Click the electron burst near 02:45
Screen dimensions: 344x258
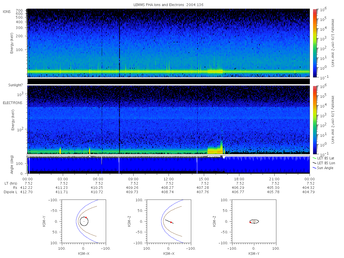60,151
